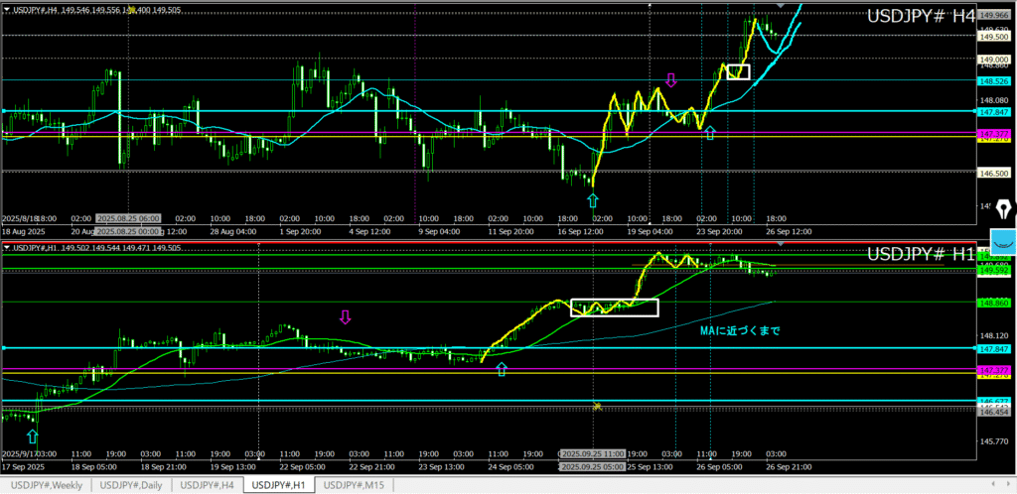
Task: Switch to the USDJPY#,Daily tab
Action: click(131, 485)
